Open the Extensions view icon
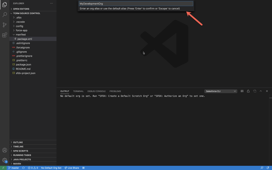The height and width of the screenshot is (170, 272). [x=5, y=35]
